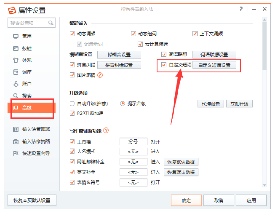Viewport: 273px width, 212px height.
Task: Toggle the 人名模式 checkbox
Action: click(72, 152)
